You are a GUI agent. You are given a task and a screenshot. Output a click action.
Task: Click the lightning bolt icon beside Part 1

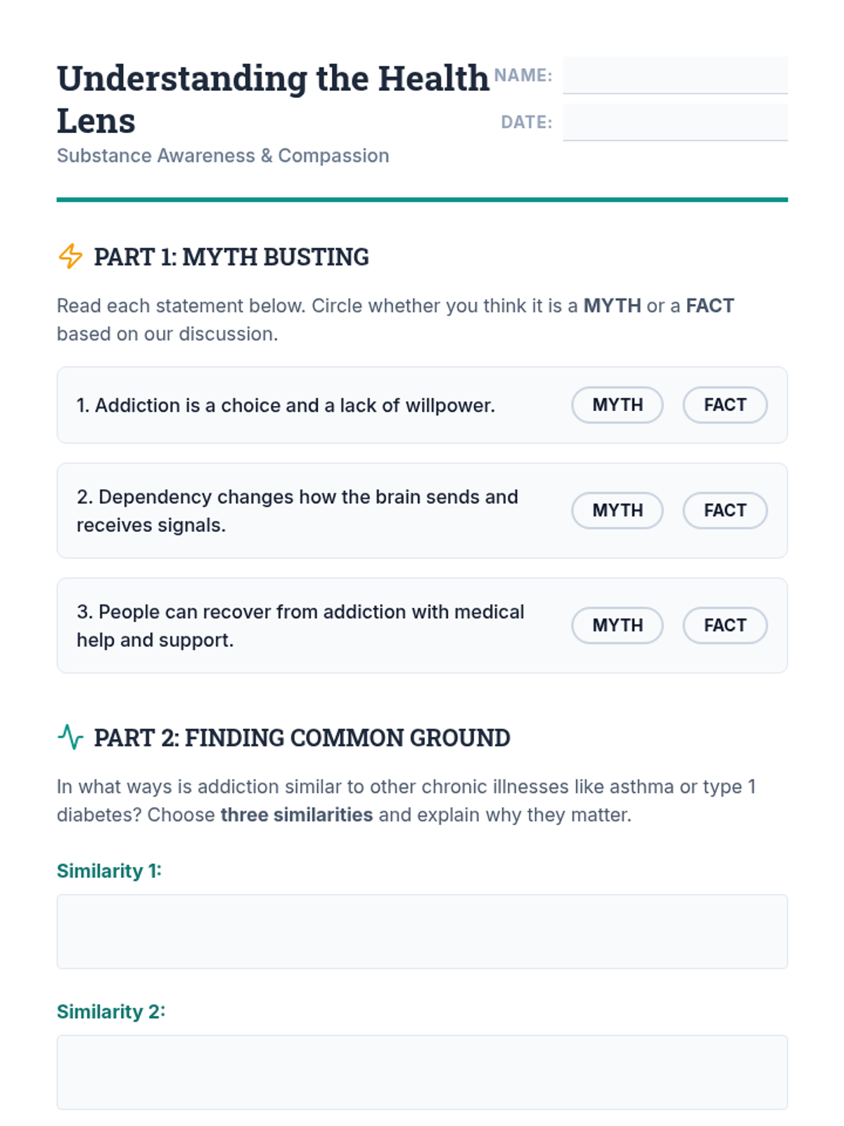point(70,256)
